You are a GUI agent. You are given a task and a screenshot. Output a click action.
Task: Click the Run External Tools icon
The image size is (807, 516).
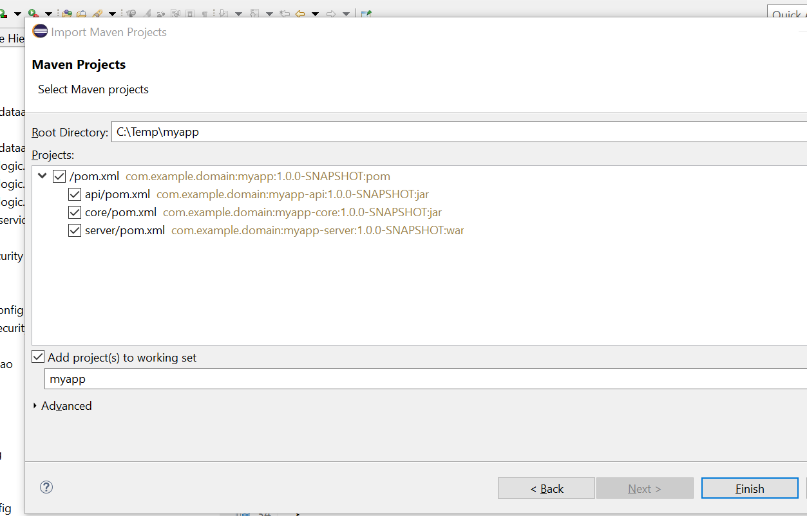[33, 14]
